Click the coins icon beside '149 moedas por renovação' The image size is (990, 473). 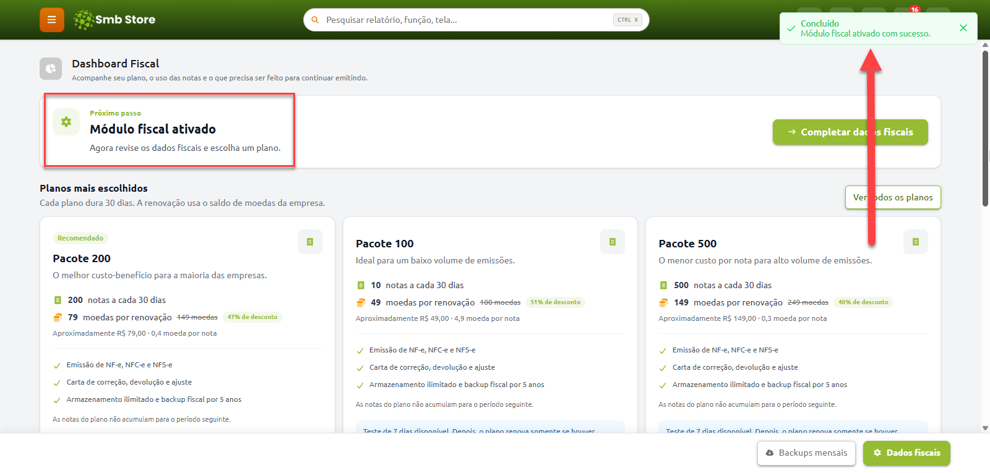point(663,302)
